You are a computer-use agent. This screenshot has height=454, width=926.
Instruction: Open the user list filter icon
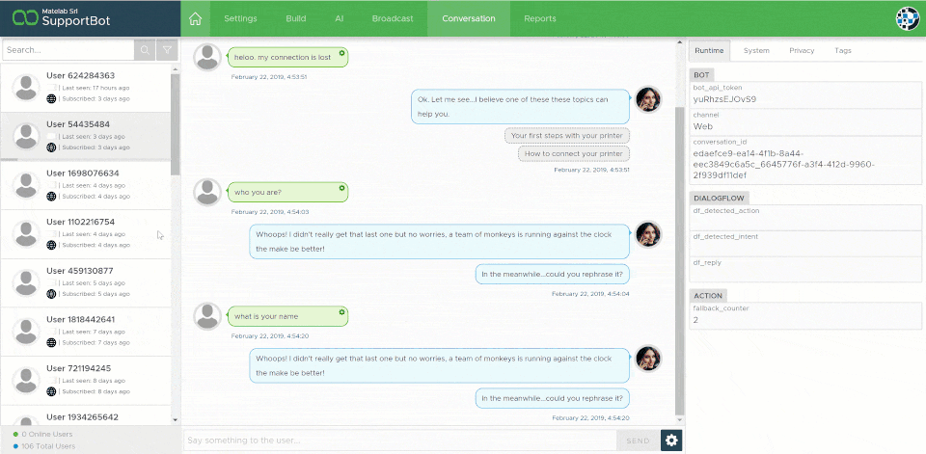(x=168, y=49)
